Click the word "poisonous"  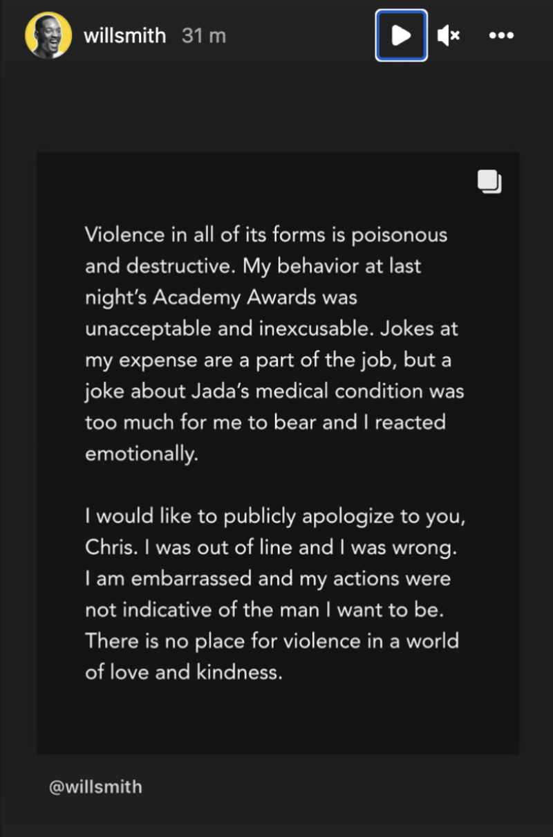click(x=400, y=234)
